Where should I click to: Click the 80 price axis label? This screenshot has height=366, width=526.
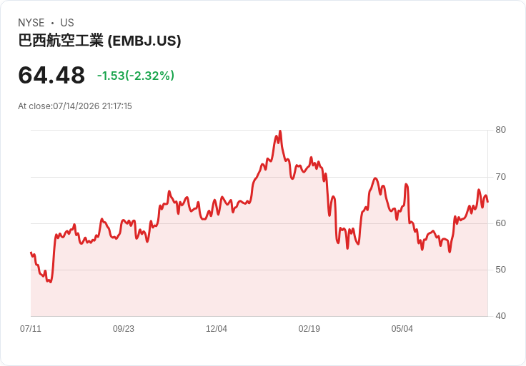(500, 130)
